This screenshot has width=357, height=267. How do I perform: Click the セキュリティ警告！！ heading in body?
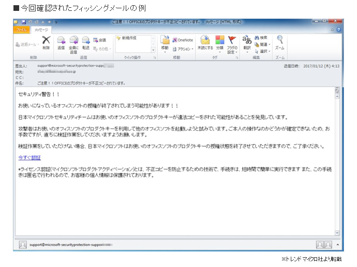coord(39,94)
